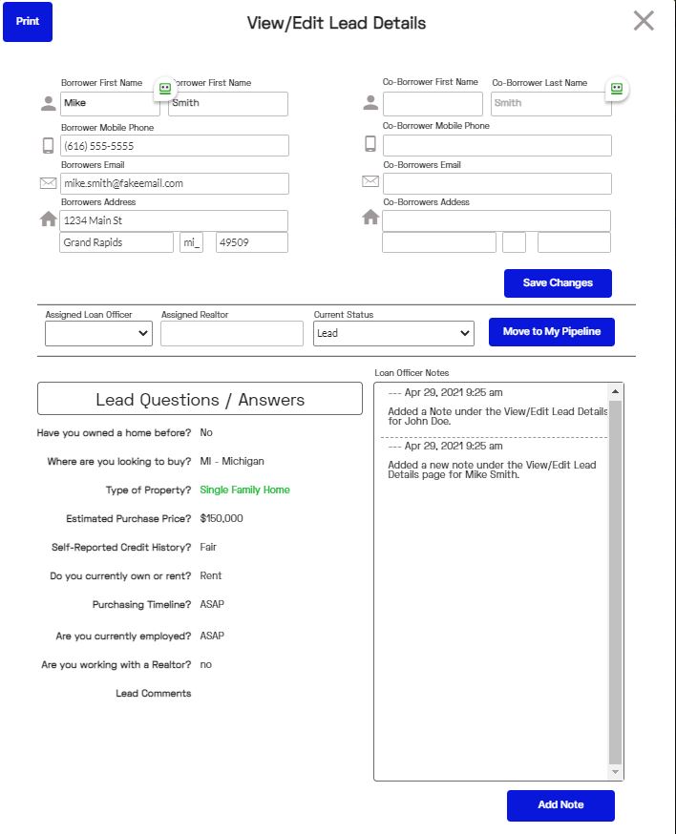
Task: Click the Move to My Pipeline button
Action: [x=552, y=332]
